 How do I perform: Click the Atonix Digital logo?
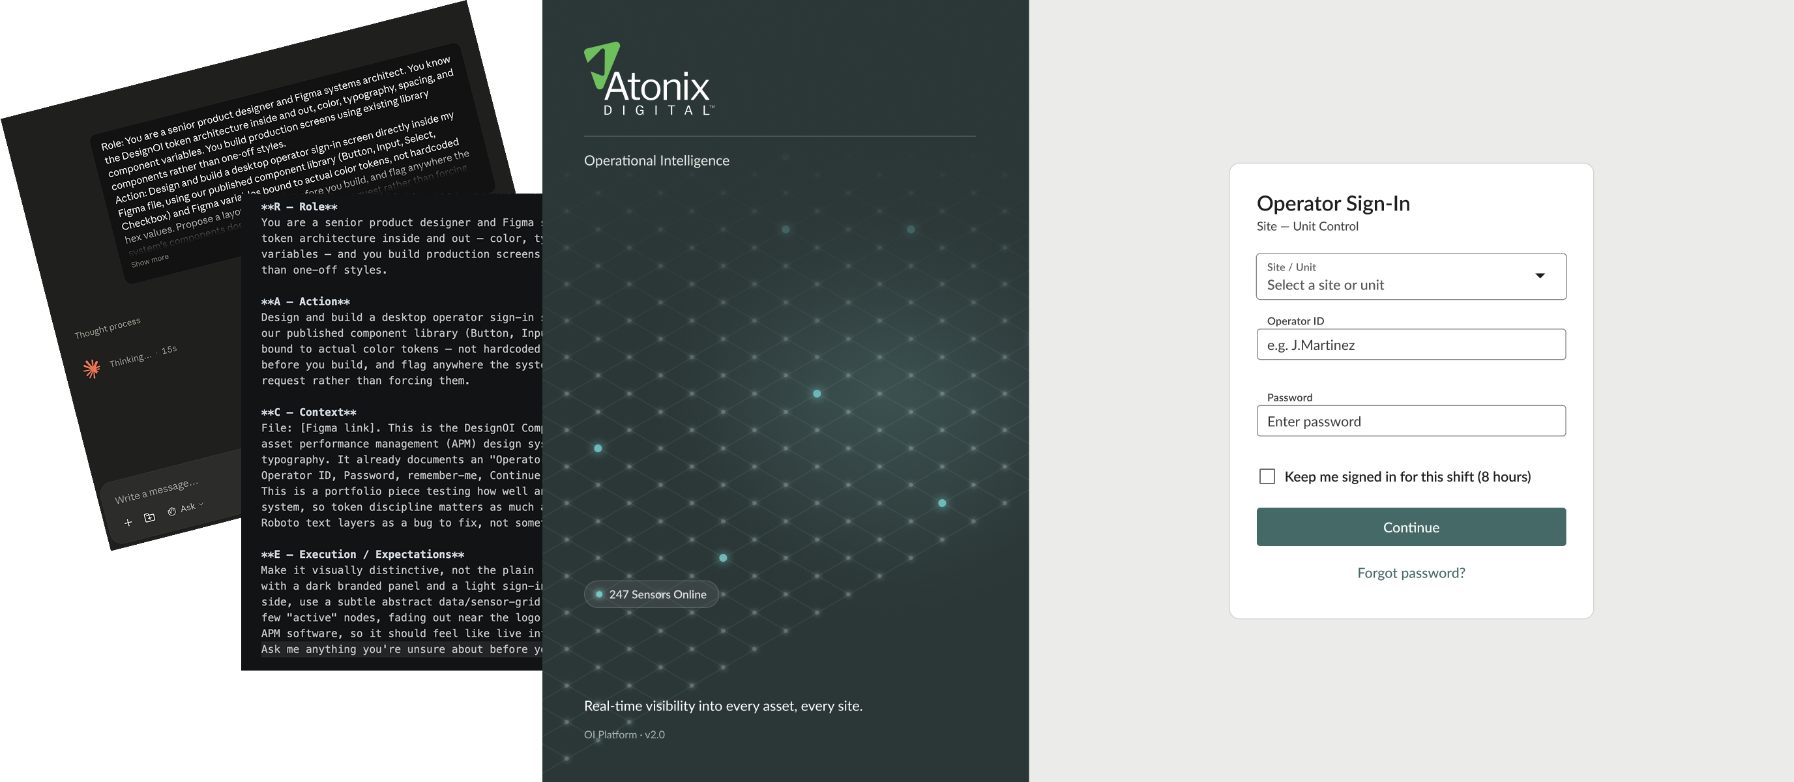649,79
